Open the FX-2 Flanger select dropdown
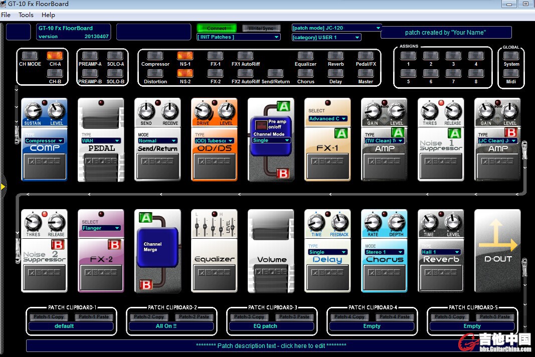The width and height of the screenshot is (535, 357). [101, 228]
